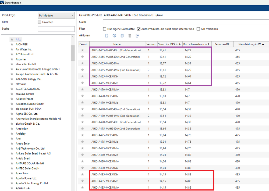Viewport: 269px width, 191px height.
Task: Select Akcome in the manufacturer list
Action: point(21,59)
